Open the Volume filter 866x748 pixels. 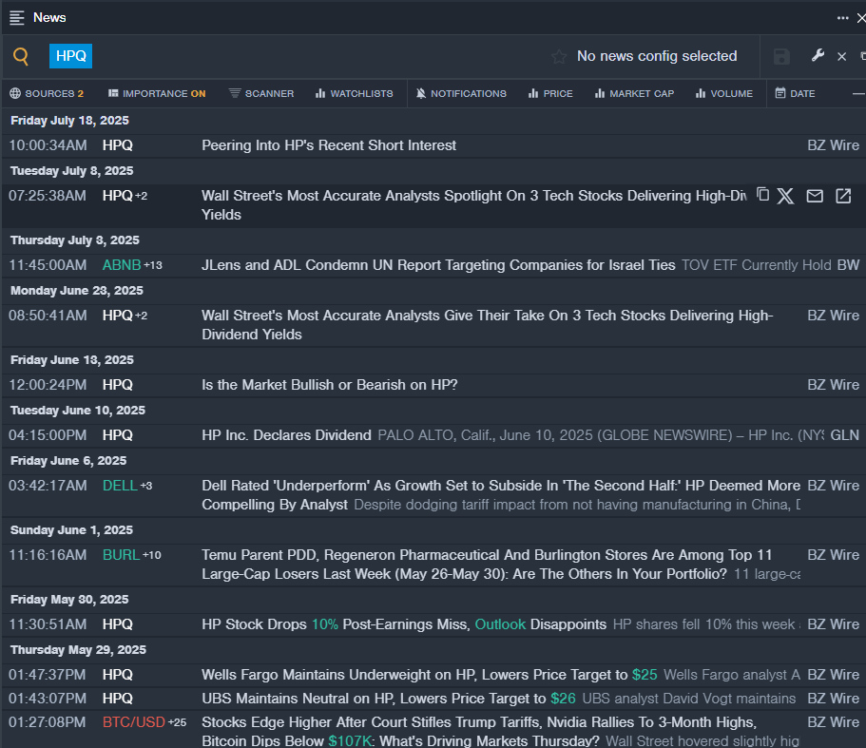(x=724, y=93)
